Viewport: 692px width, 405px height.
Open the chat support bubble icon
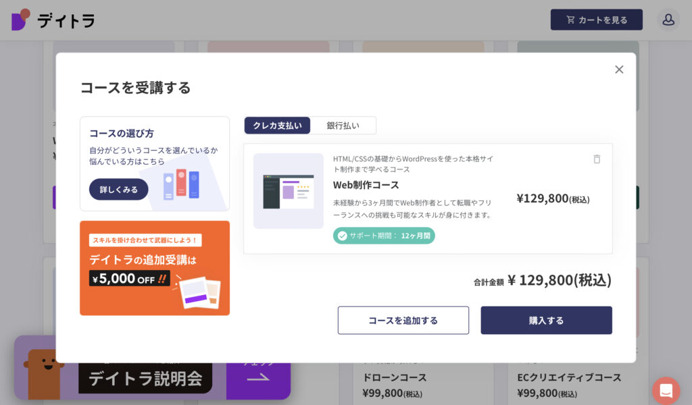666,390
